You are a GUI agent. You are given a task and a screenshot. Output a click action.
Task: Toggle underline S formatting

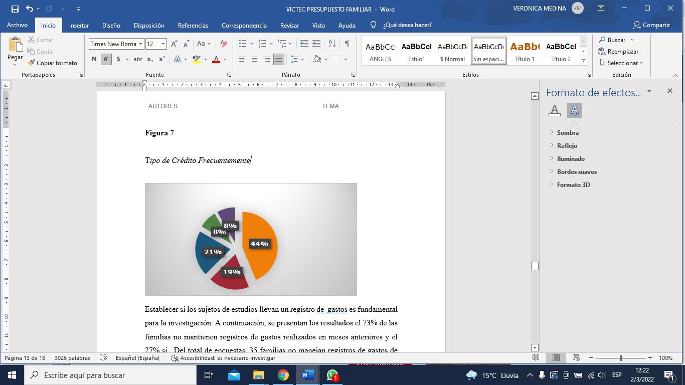[x=118, y=59]
